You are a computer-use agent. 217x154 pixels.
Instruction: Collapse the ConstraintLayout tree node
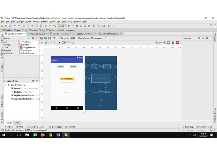tap(6, 85)
